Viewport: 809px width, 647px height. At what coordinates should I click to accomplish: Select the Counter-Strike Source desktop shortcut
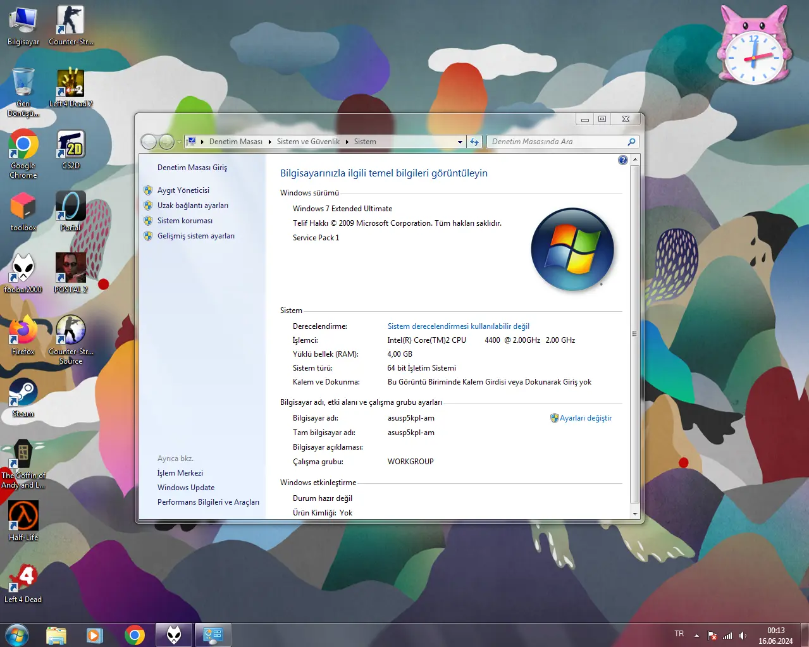[x=71, y=340]
